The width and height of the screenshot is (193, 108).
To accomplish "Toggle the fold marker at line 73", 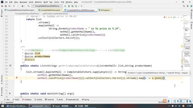I will point(14,81).
